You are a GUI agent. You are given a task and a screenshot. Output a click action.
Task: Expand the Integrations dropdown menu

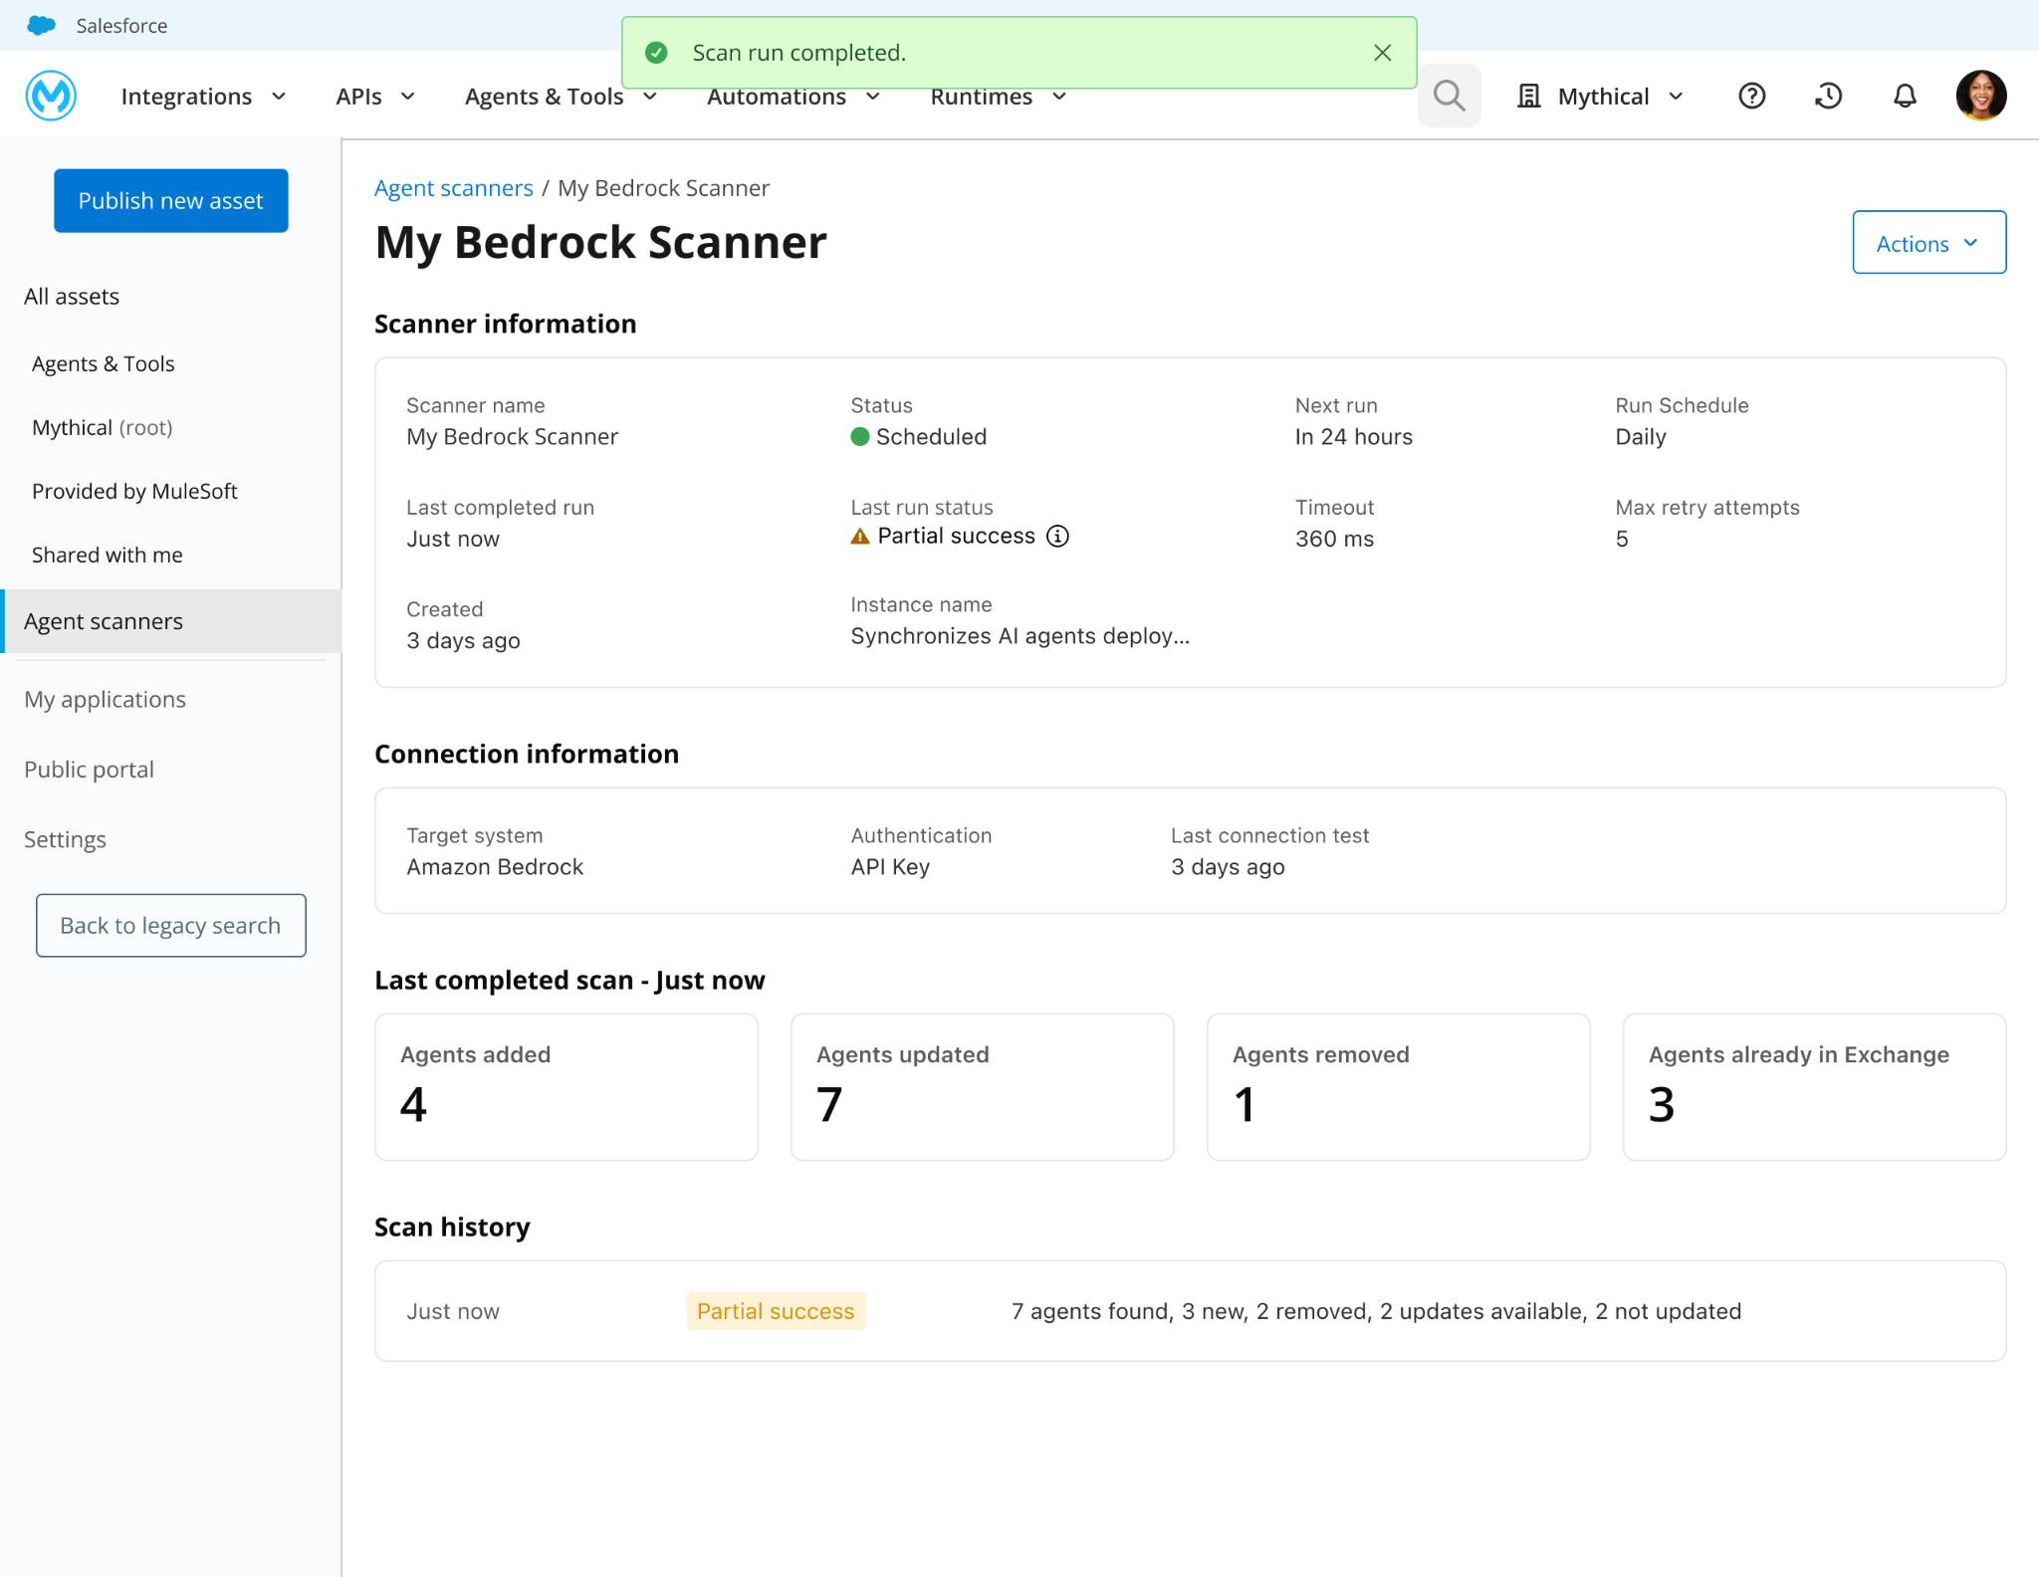[x=203, y=97]
